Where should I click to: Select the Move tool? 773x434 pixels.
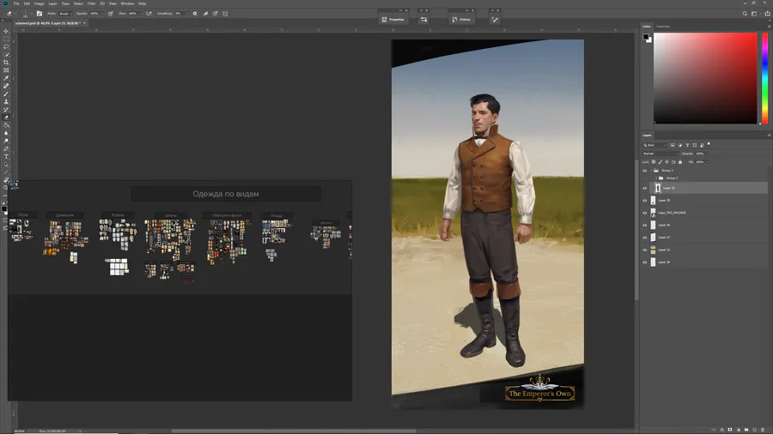pyautogui.click(x=6, y=31)
